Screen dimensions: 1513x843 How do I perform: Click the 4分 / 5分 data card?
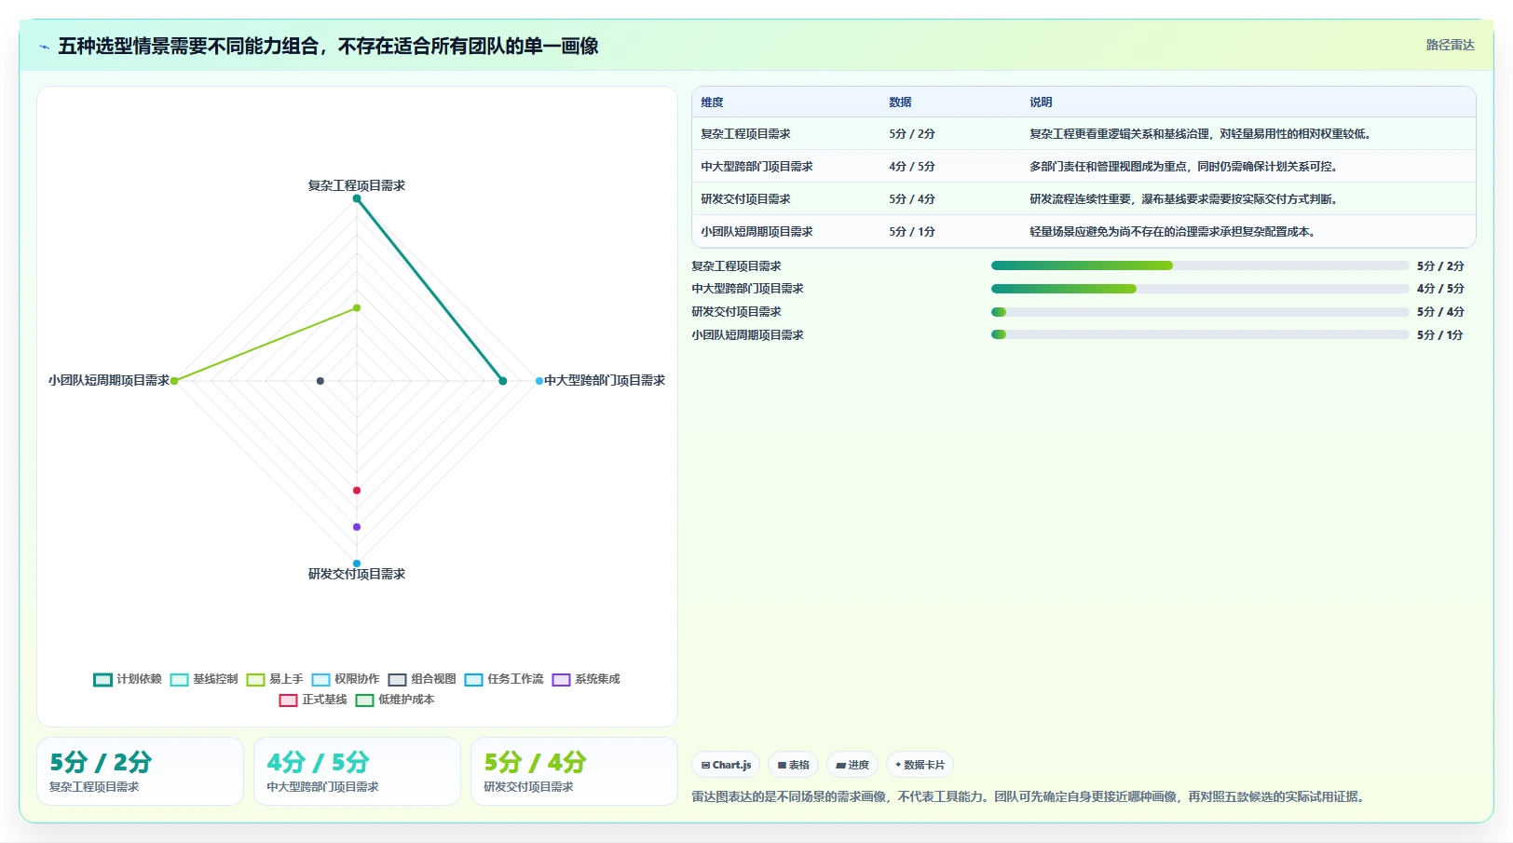tap(357, 771)
